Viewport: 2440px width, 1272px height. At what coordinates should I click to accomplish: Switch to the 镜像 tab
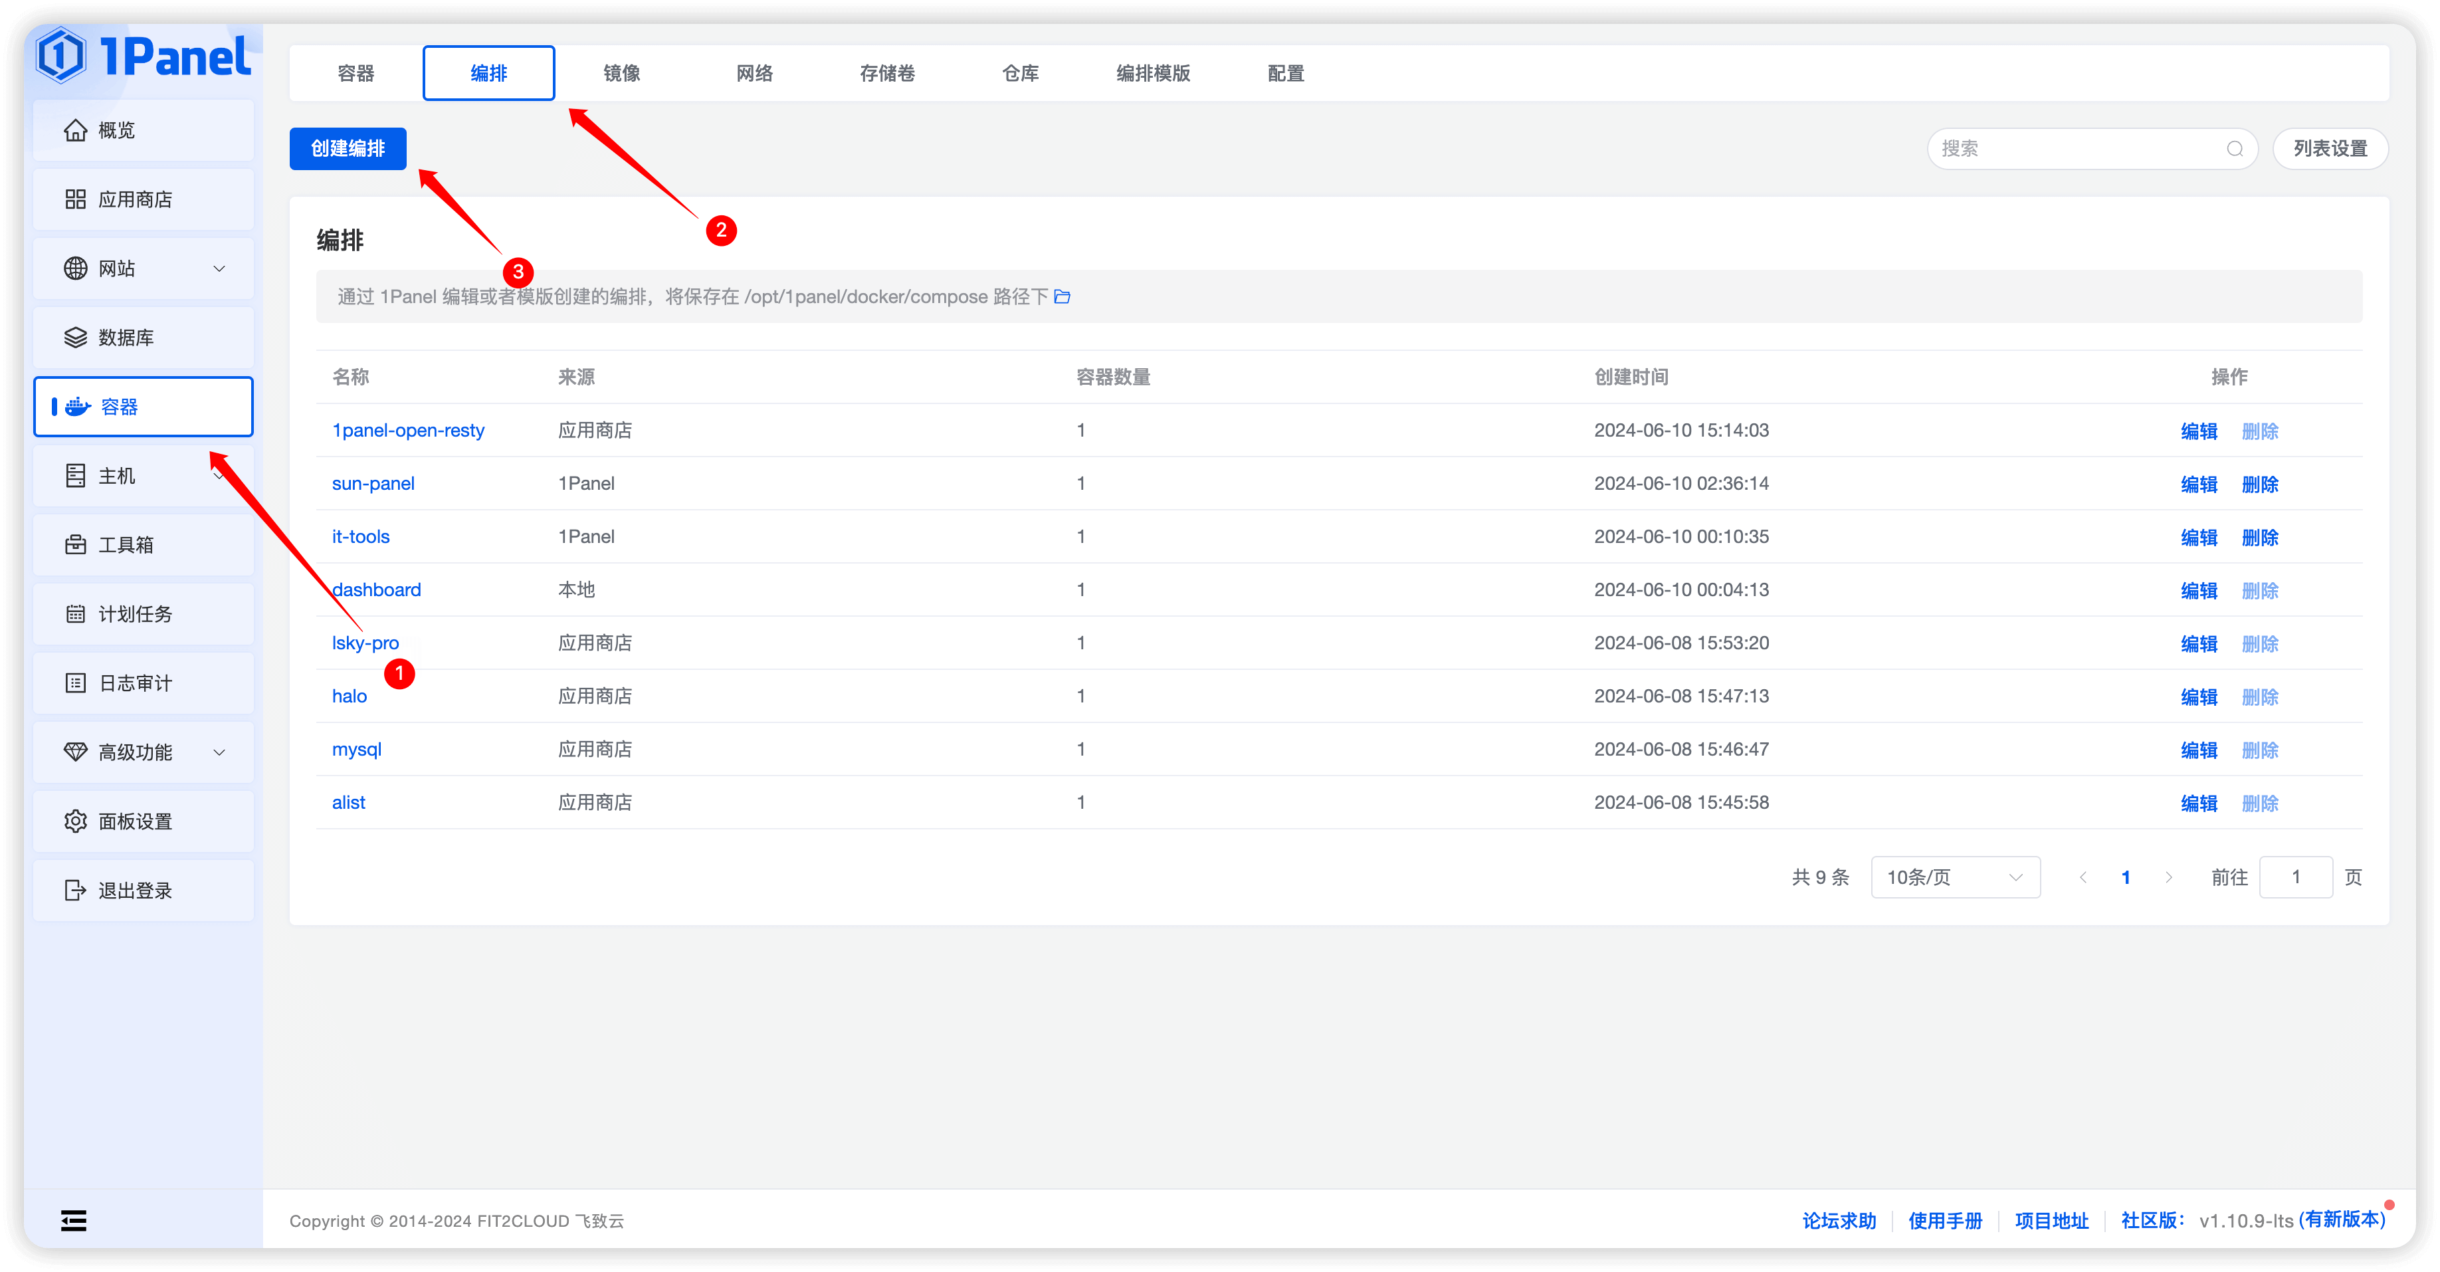[x=621, y=73]
